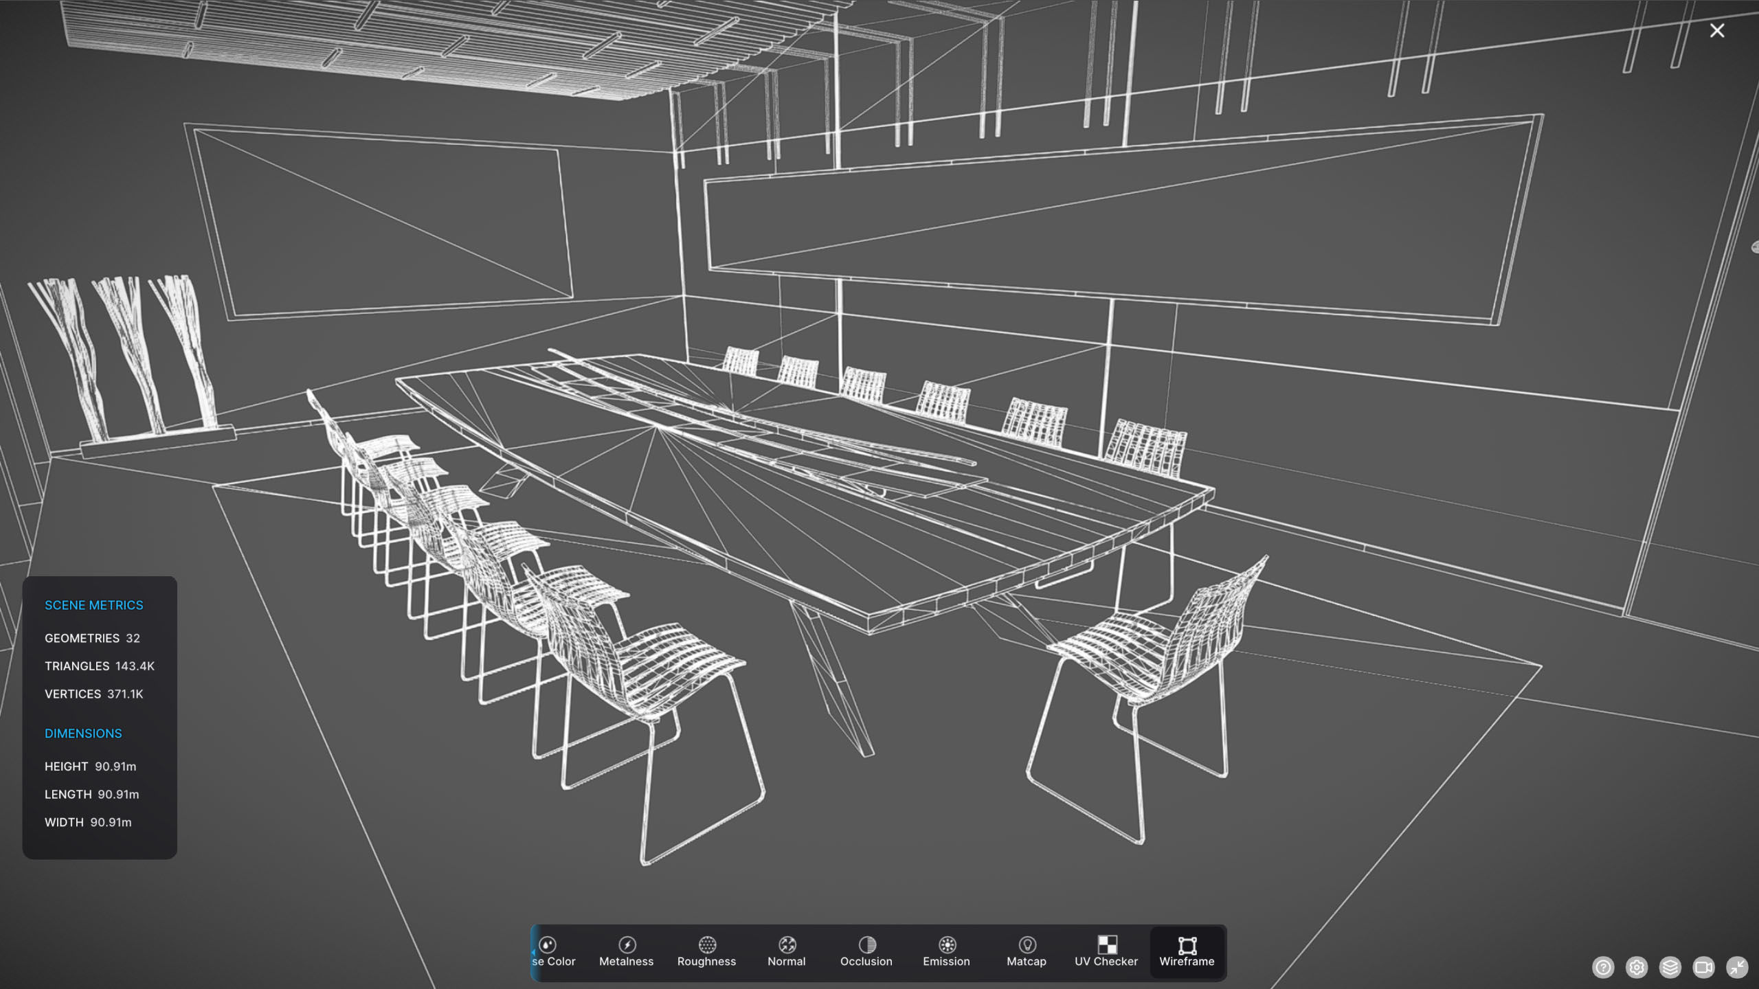
Task: Close the inspector with the X button
Action: pyautogui.click(x=1717, y=31)
